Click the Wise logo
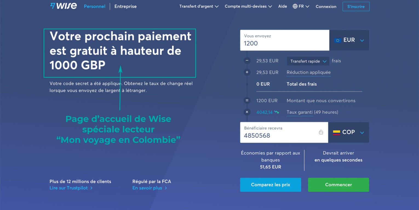 (x=63, y=6)
